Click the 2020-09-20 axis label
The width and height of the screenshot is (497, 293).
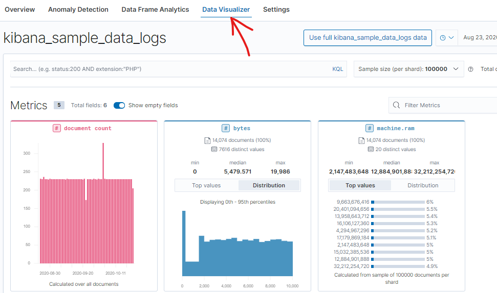pyautogui.click(x=83, y=273)
